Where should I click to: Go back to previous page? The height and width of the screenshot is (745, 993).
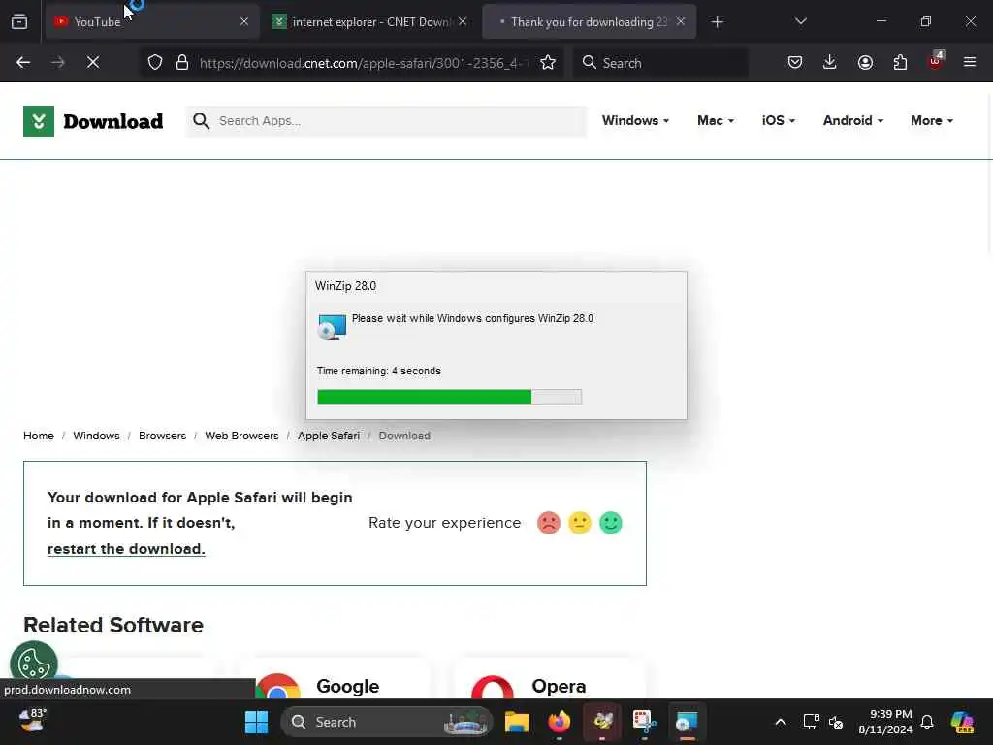pyautogui.click(x=23, y=63)
